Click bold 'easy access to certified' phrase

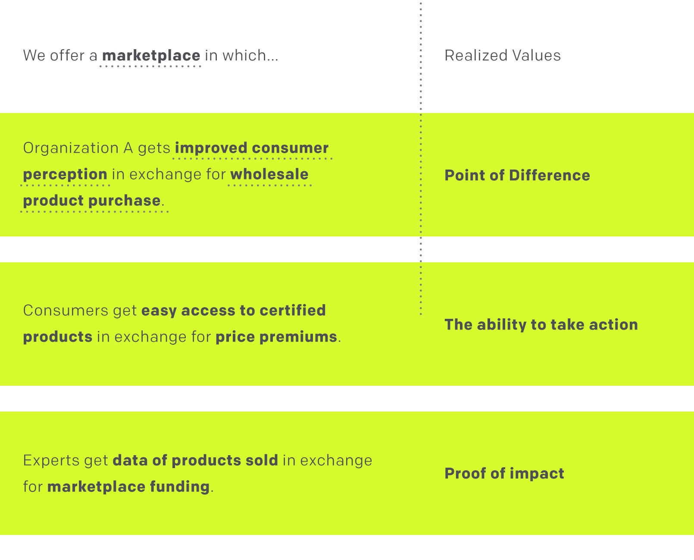pyautogui.click(x=233, y=311)
